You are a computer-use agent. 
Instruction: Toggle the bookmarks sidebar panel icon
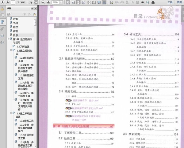2,22
